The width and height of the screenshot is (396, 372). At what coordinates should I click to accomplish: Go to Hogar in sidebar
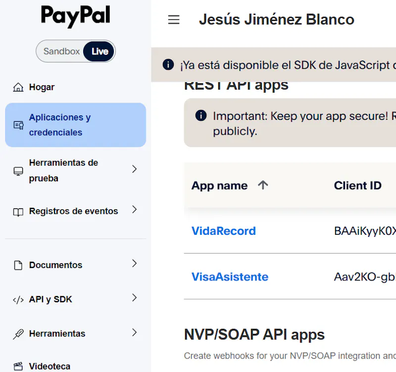(42, 87)
